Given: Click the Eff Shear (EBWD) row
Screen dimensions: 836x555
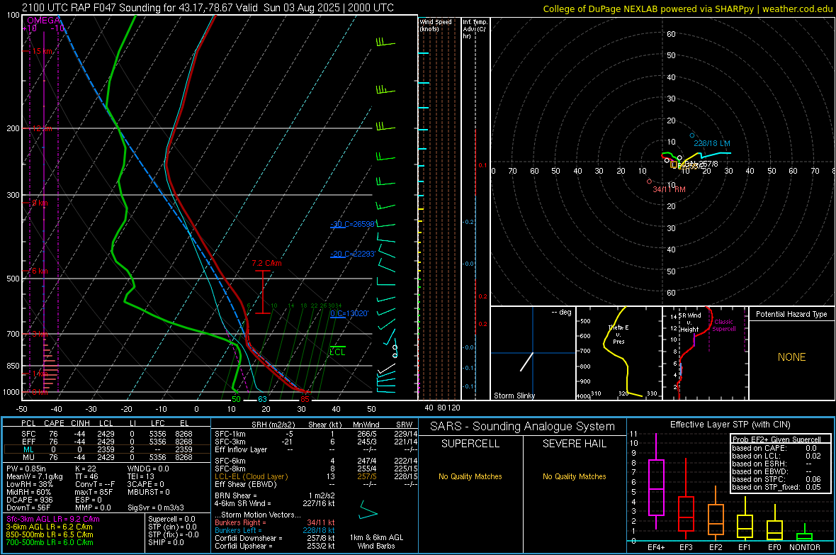Looking at the screenshot, I should (315, 484).
